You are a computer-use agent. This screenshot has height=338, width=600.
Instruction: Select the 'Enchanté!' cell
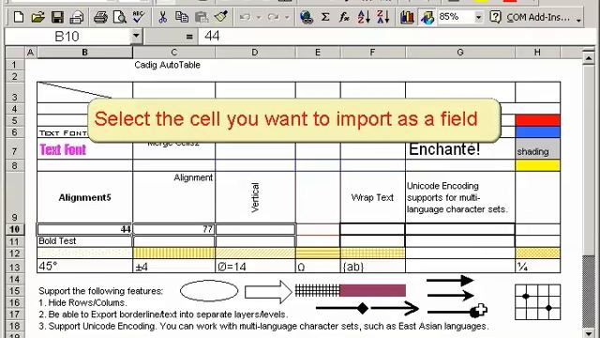point(460,148)
